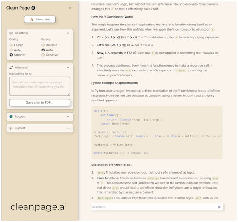The image size is (238, 222).
Task: Click the Python Example (Approximation) heading
Action: point(114,83)
